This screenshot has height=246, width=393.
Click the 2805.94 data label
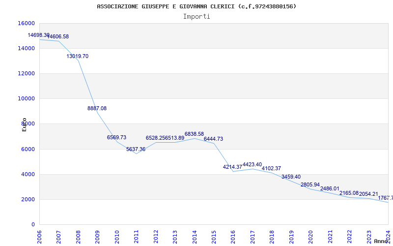coord(310,185)
